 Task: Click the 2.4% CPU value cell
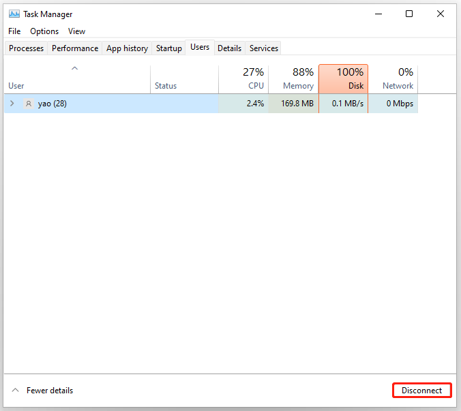[243, 104]
